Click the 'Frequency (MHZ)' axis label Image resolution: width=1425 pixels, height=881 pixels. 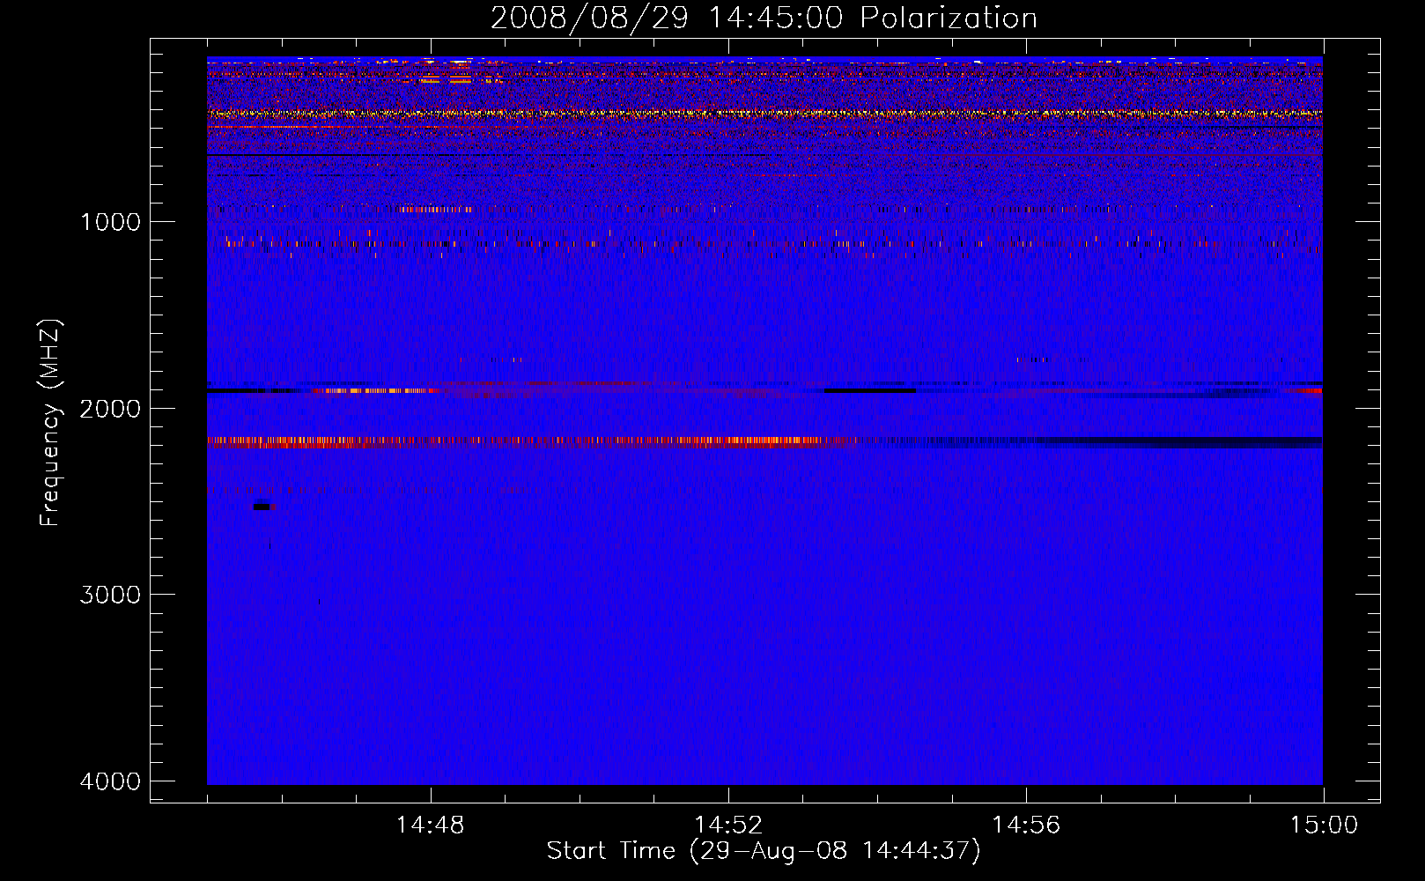(50, 423)
